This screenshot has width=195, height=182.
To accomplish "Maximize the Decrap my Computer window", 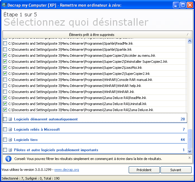I will 183,5.
